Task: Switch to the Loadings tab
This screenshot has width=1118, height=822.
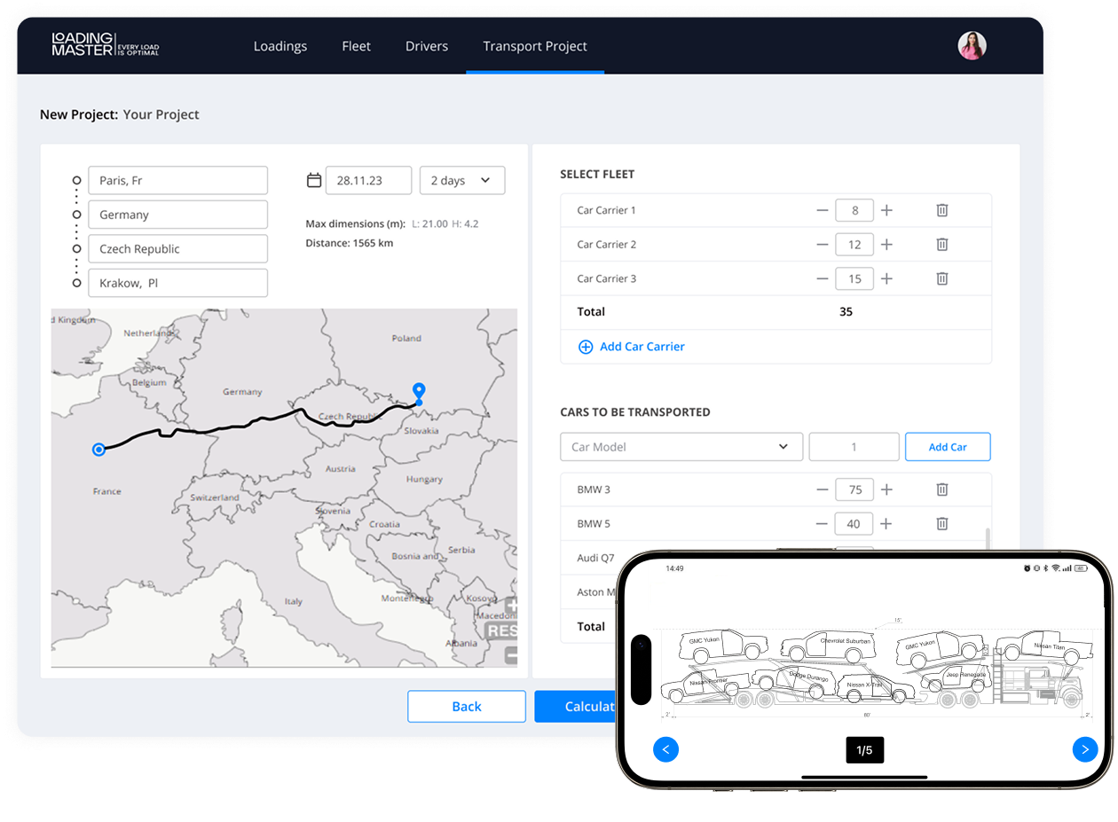Action: pos(279,46)
